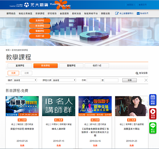Screen dimensions: 159x149
Task: Open 會員服務 in the navigation menu
Action: [x=64, y=13]
